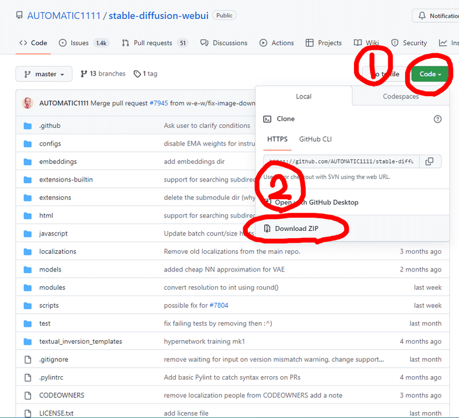The height and width of the screenshot is (418, 459).
Task: Expand the master branch dropdown
Action: 44,74
